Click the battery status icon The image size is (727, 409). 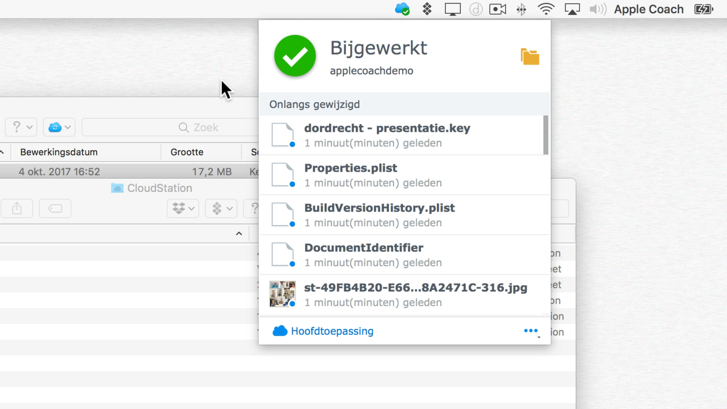pos(704,9)
